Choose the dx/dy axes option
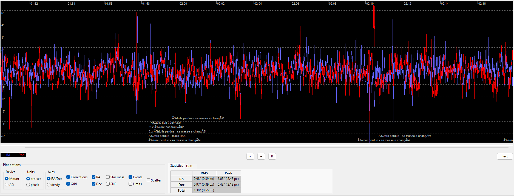 coord(49,185)
